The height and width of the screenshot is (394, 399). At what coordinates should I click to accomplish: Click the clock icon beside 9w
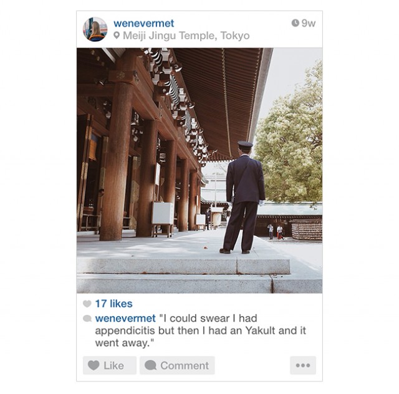pos(295,23)
